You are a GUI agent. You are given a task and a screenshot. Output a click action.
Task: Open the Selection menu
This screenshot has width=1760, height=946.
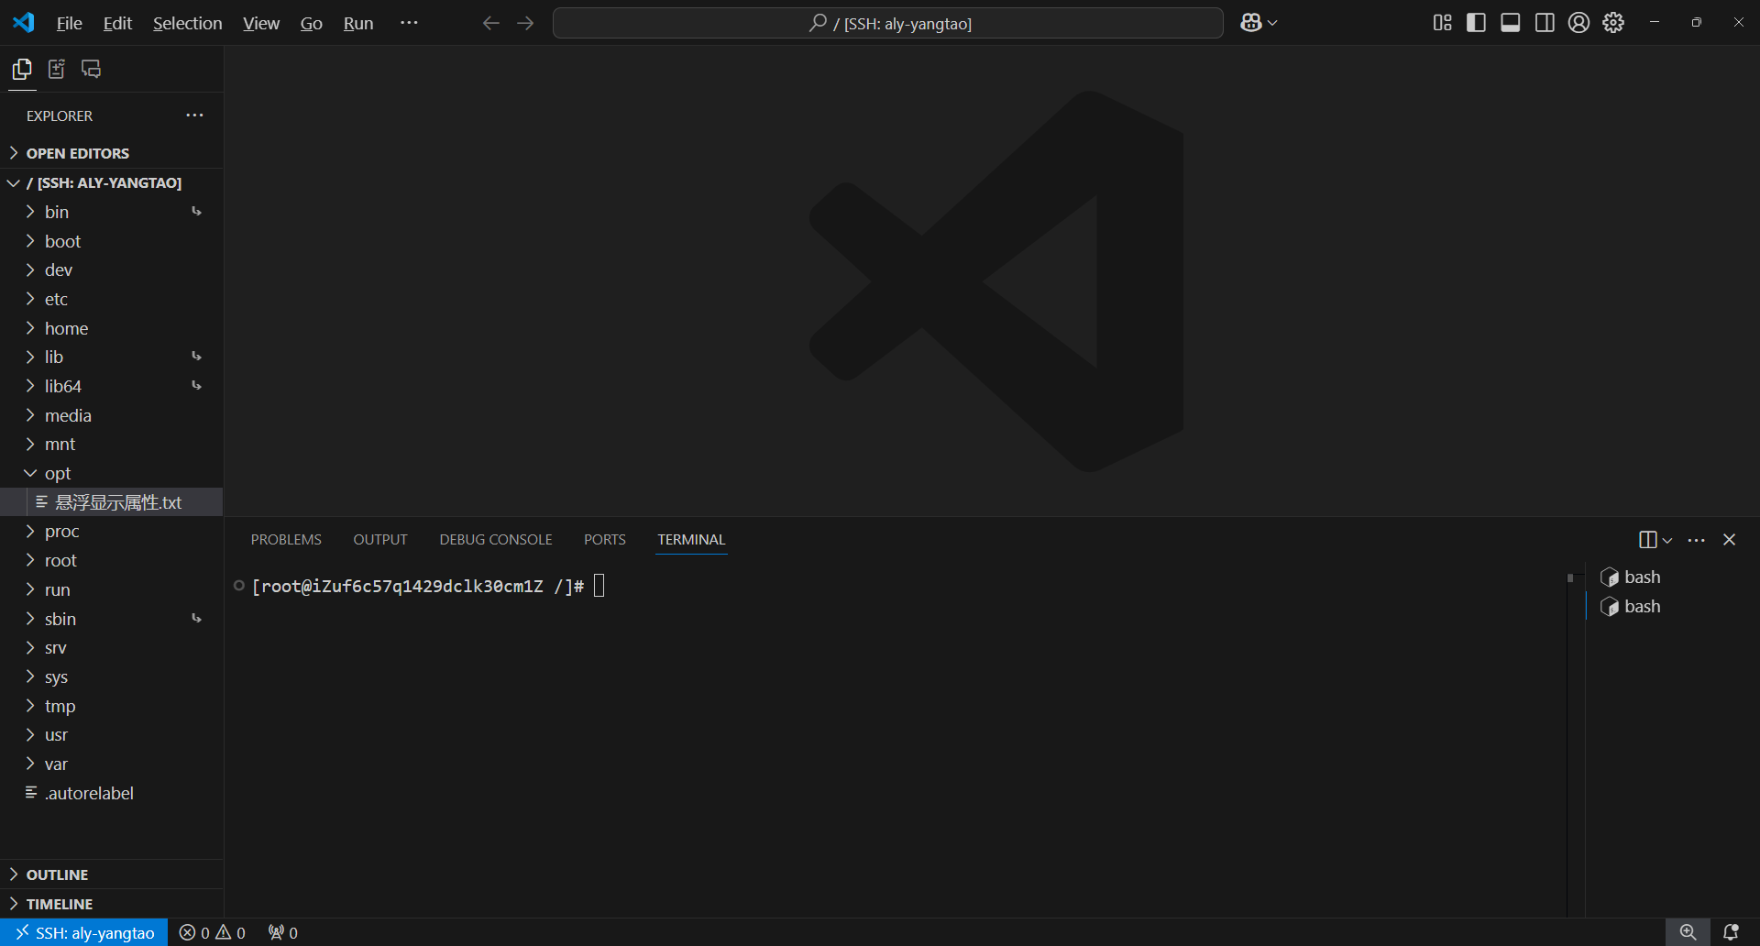point(187,23)
